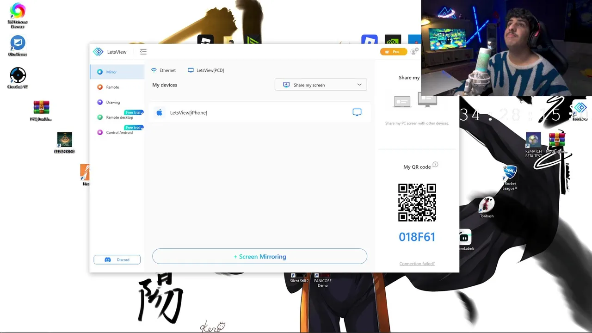Click the Apple icon beside LetsView[iPhone]
Image resolution: width=592 pixels, height=333 pixels.
coord(160,112)
